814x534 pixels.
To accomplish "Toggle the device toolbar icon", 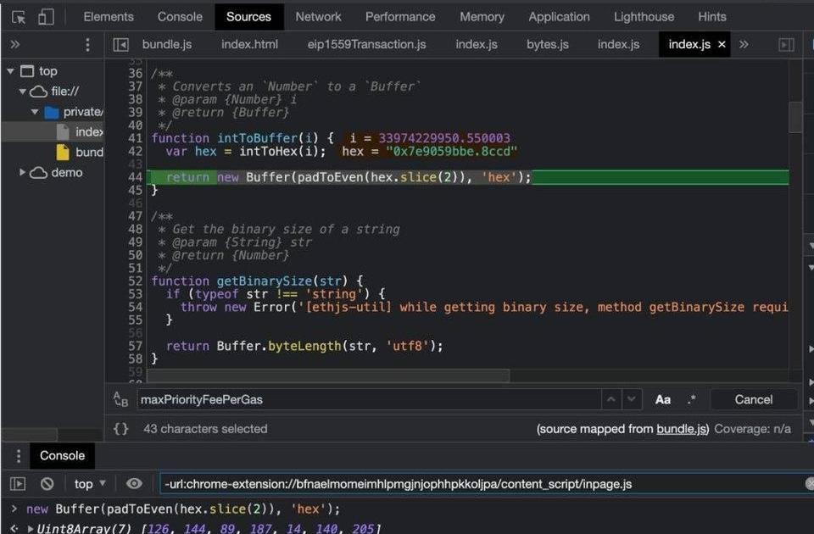I will pyautogui.click(x=46, y=17).
